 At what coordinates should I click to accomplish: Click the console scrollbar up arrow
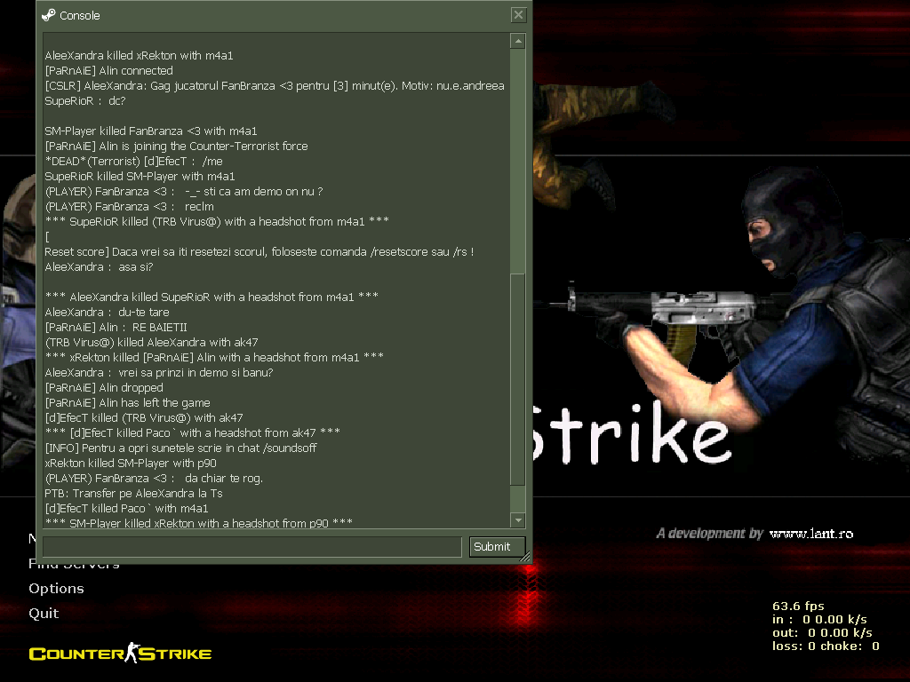coord(518,41)
